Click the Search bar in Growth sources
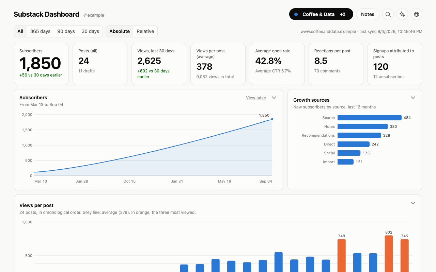 point(370,118)
